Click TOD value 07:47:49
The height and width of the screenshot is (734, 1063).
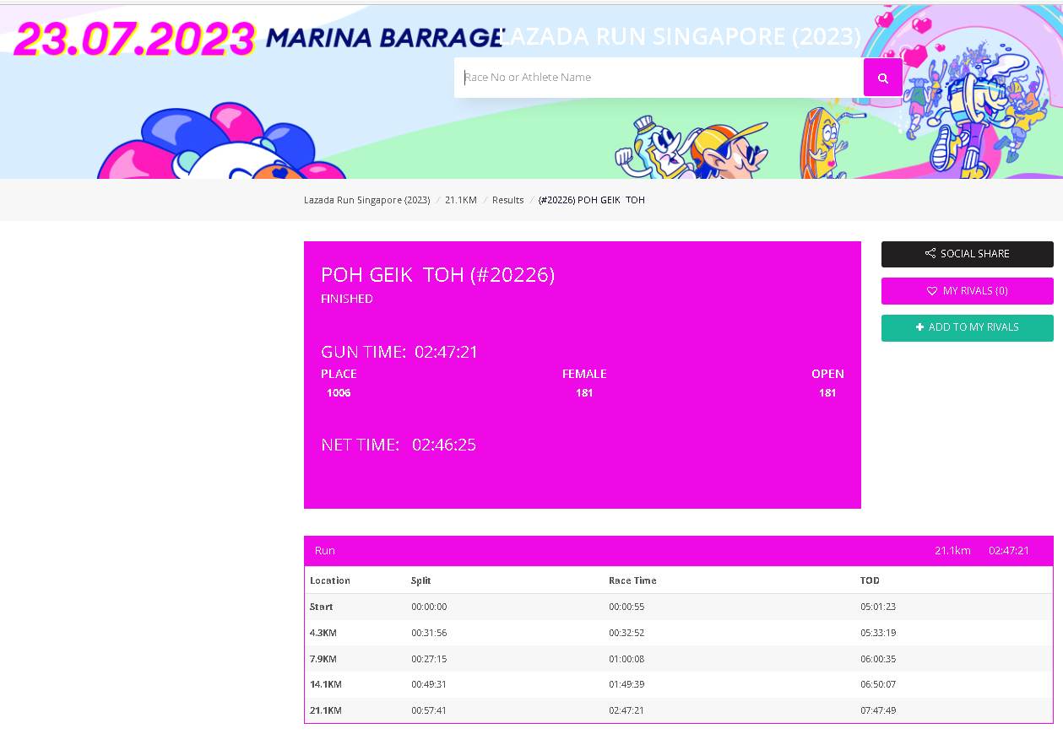coord(878,710)
